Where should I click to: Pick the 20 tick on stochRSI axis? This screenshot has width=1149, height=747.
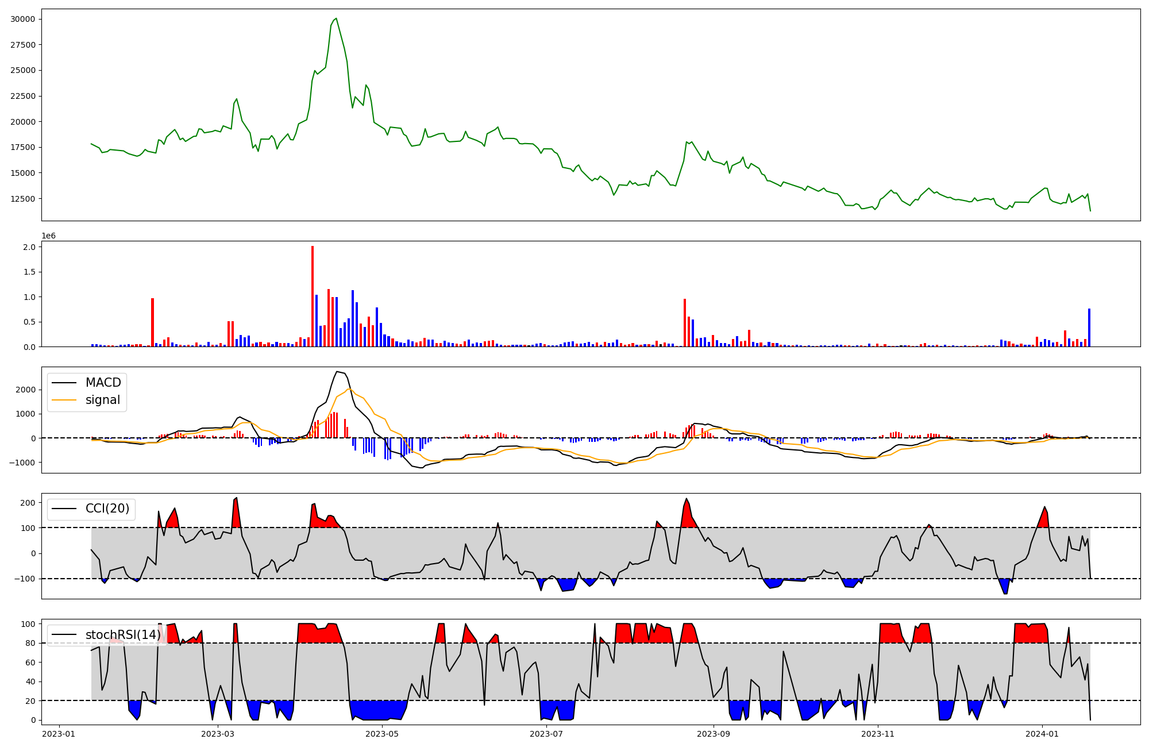coord(30,701)
